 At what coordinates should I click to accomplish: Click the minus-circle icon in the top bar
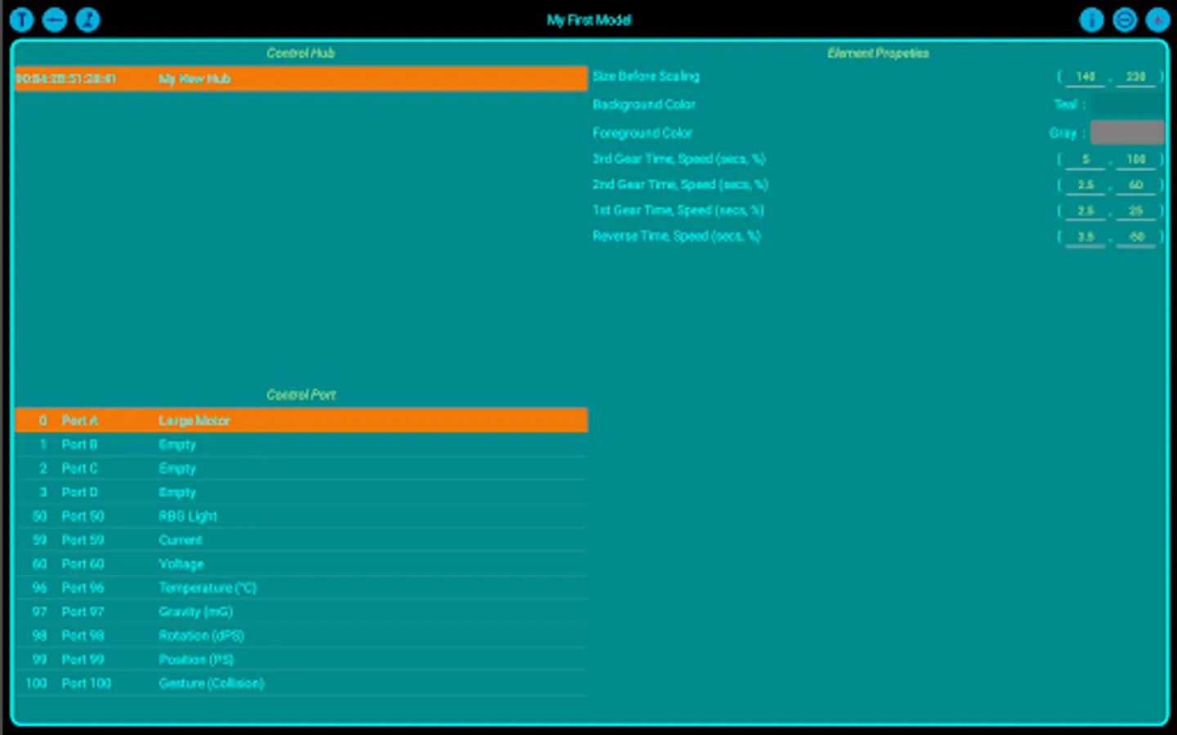click(1125, 20)
